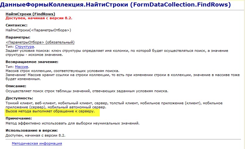Click the red version availability notice
The height and width of the screenshot is (149, 245).
click(x=39, y=18)
